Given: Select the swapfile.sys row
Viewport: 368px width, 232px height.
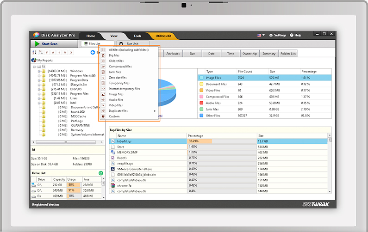Looking at the screenshot, I should pyautogui.click(x=218, y=163).
